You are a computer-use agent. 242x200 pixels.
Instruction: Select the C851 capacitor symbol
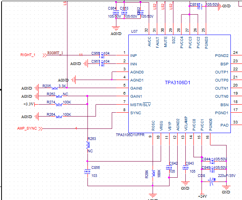(x=200, y=6)
